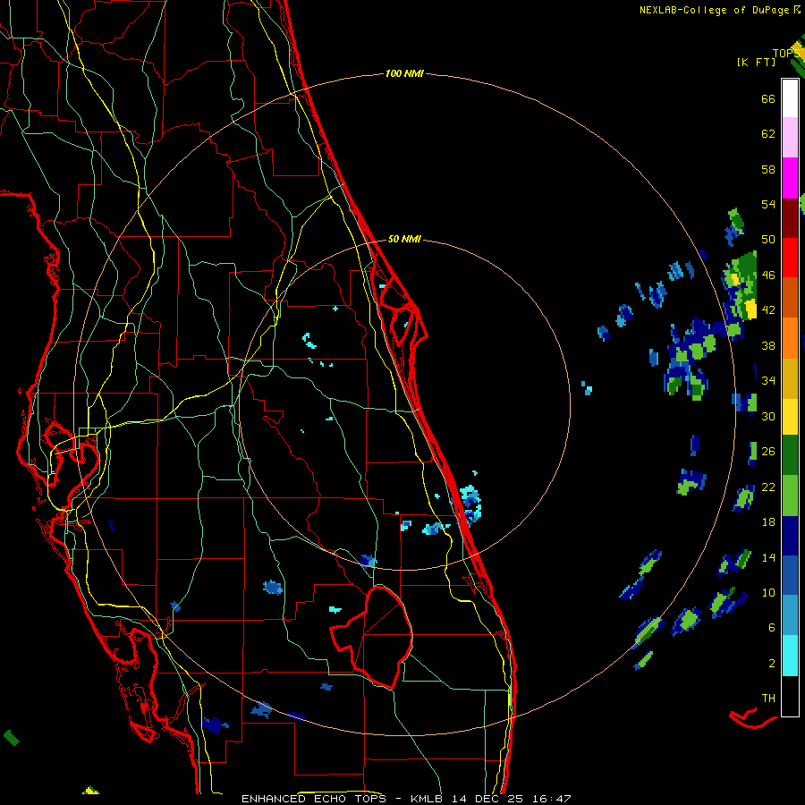Click the legend value '62'
This screenshot has width=805, height=805.
[x=768, y=134]
